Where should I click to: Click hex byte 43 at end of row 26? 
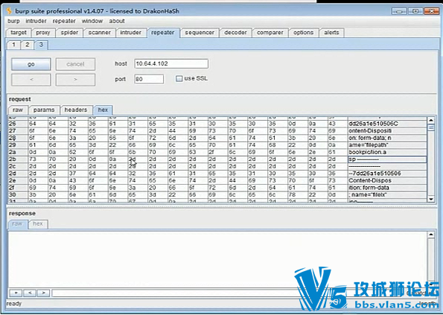coord(337,124)
